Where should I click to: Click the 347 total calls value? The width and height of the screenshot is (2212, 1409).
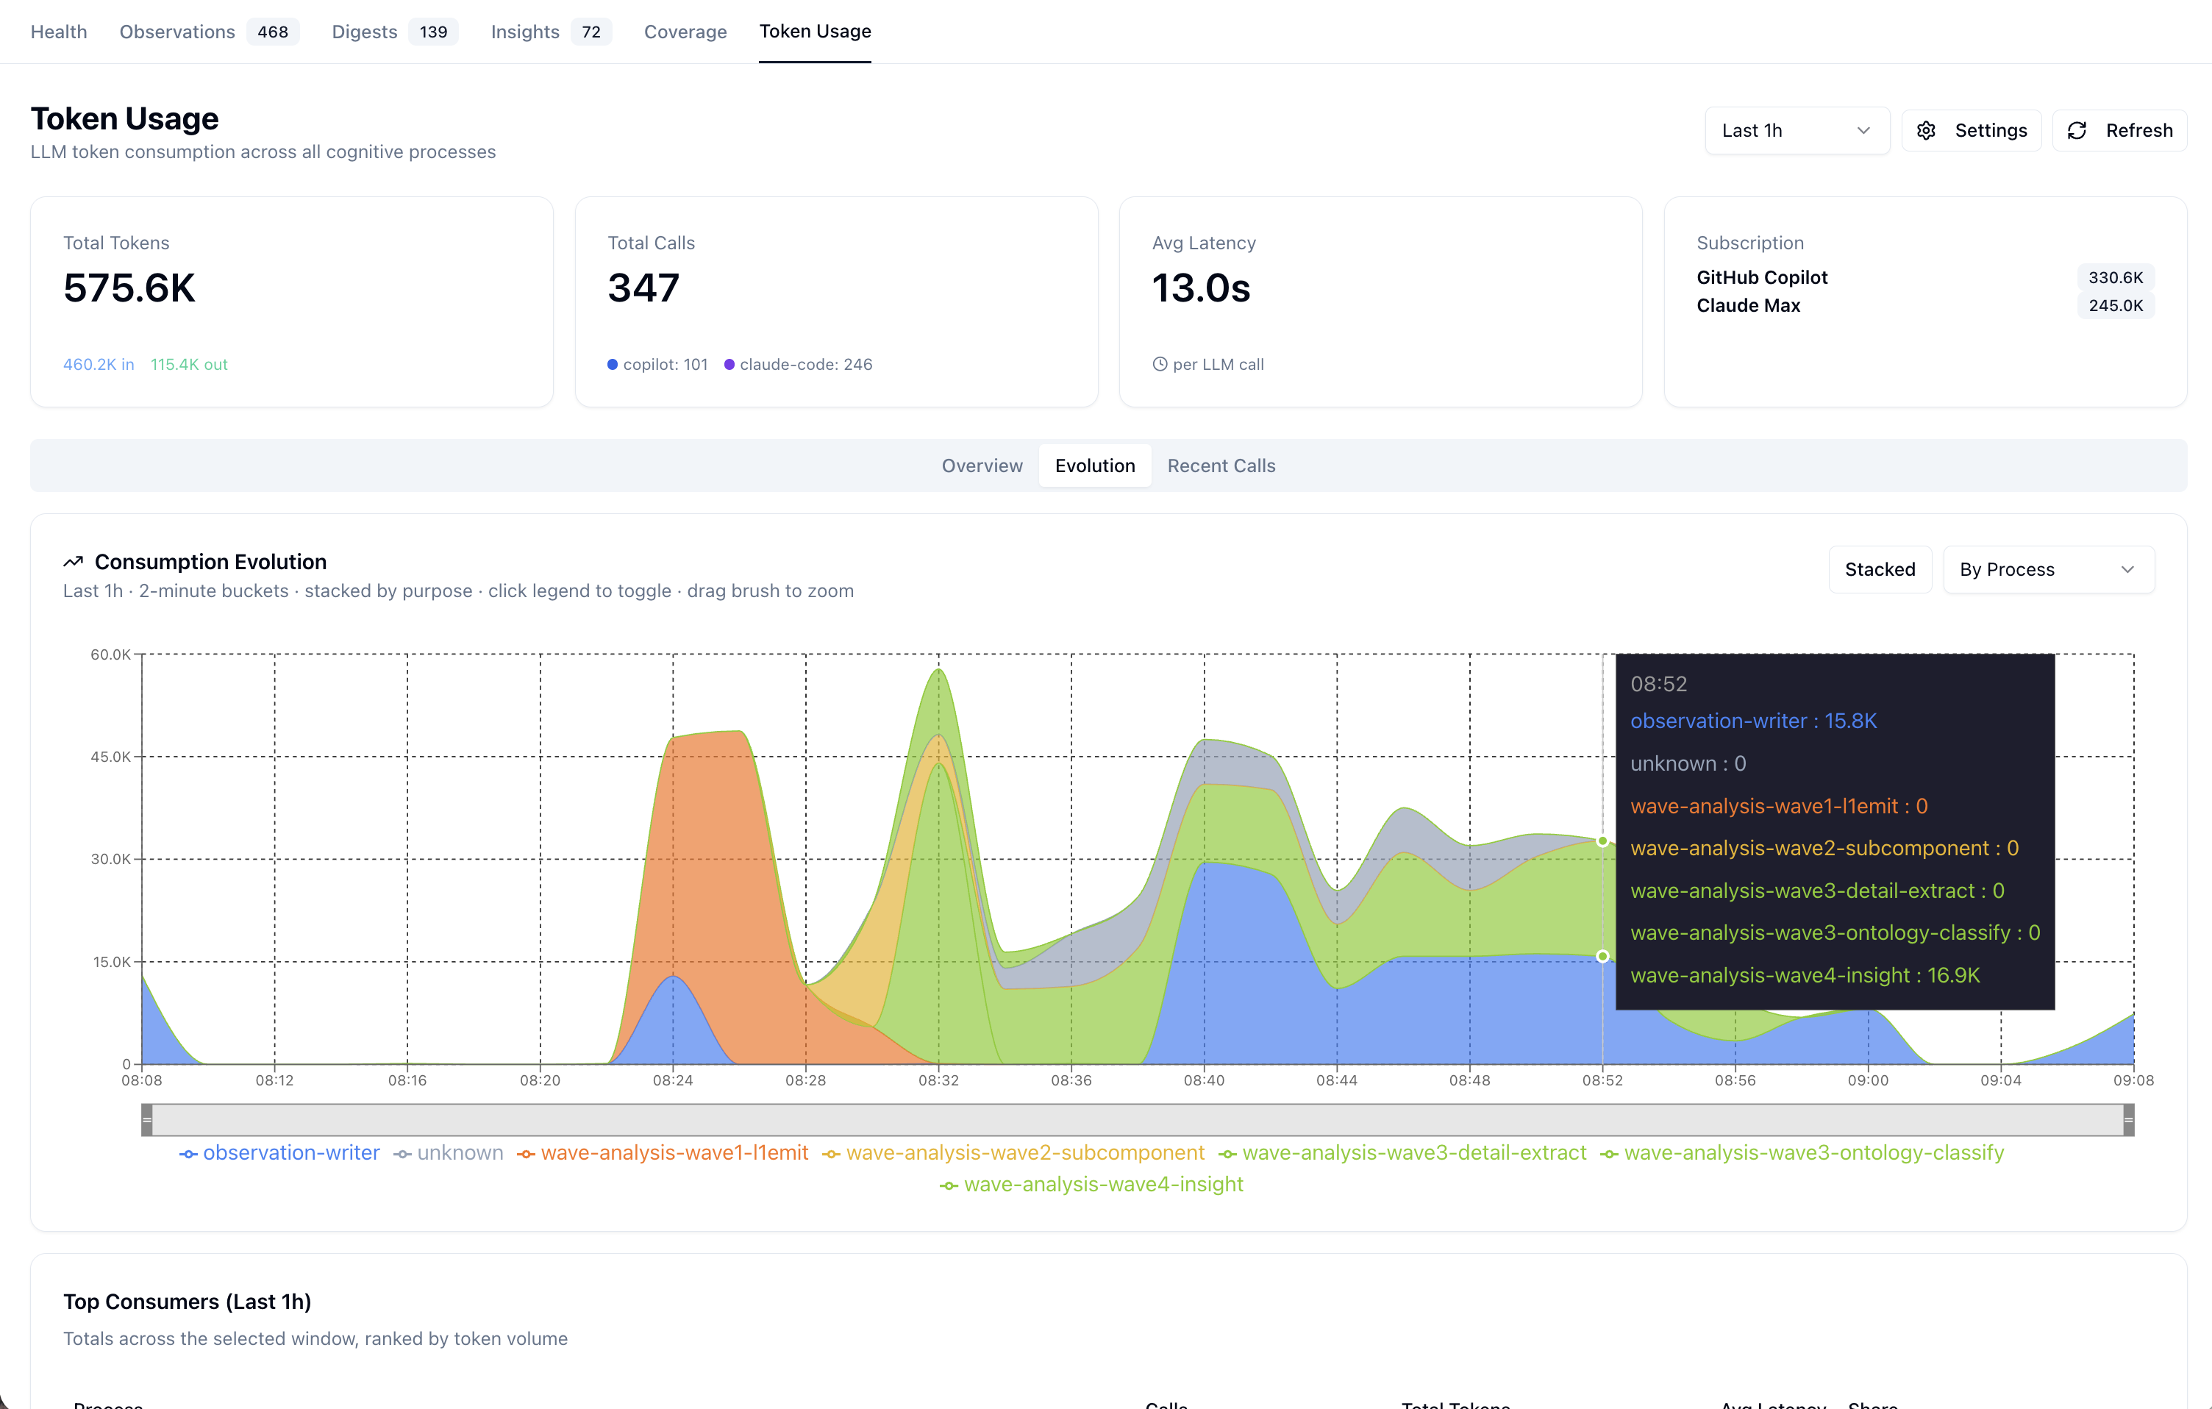[x=643, y=288]
